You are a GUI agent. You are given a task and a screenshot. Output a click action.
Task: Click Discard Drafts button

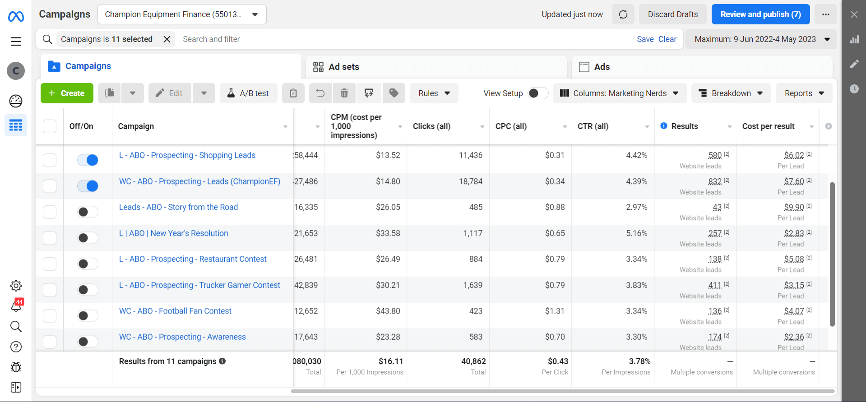pos(672,14)
